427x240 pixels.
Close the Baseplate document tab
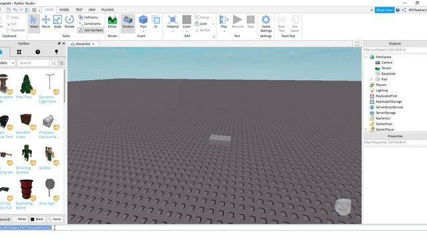93,44
